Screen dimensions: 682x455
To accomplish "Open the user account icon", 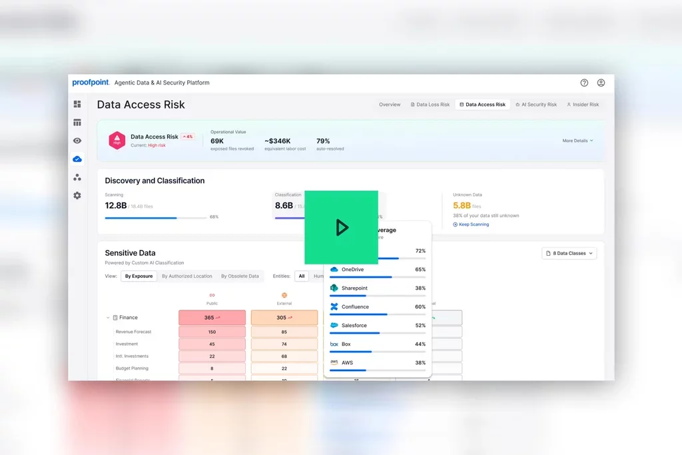I will pos(601,83).
